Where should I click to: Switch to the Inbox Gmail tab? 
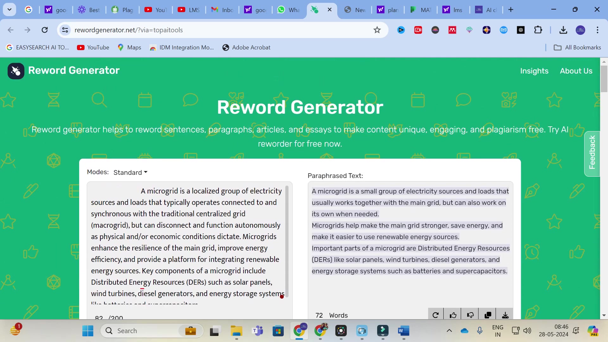(222, 10)
